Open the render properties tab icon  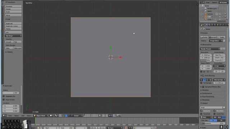click(x=207, y=25)
